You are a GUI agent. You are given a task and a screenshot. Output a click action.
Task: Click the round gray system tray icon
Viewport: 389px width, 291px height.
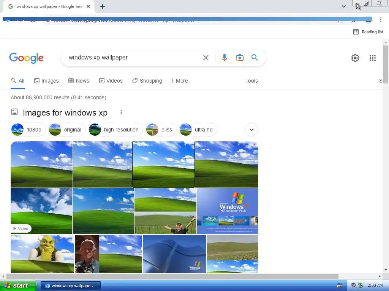tap(353, 285)
